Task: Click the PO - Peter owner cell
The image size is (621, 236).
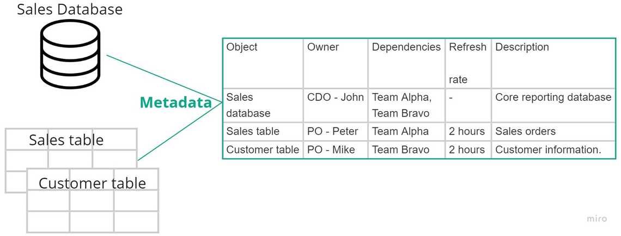Action: pyautogui.click(x=336, y=131)
